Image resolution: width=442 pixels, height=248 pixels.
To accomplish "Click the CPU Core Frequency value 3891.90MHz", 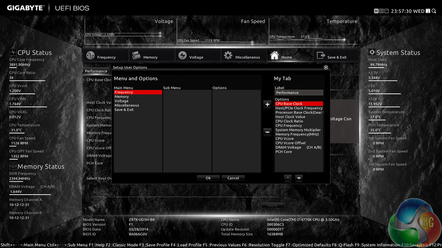I will click(20, 65).
